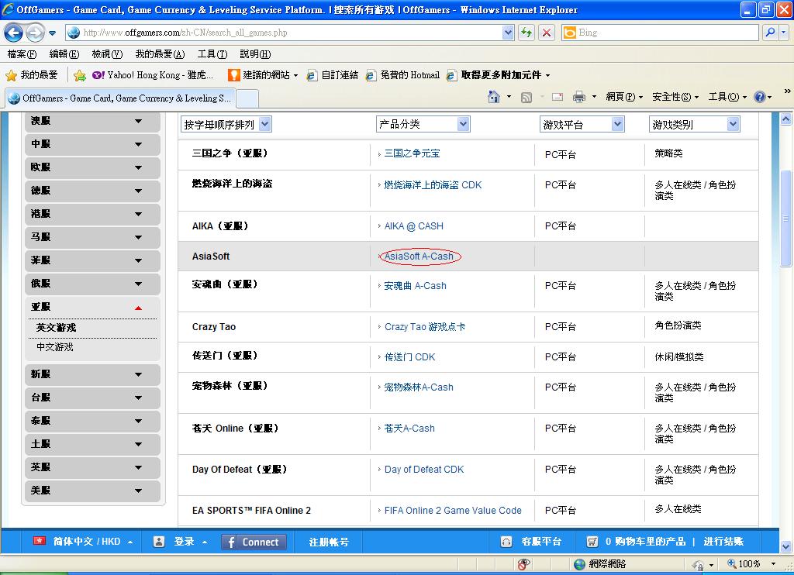Viewport: 794px width, 575px height.
Task: Open the 我的最愛(A) menu
Action: click(160, 54)
